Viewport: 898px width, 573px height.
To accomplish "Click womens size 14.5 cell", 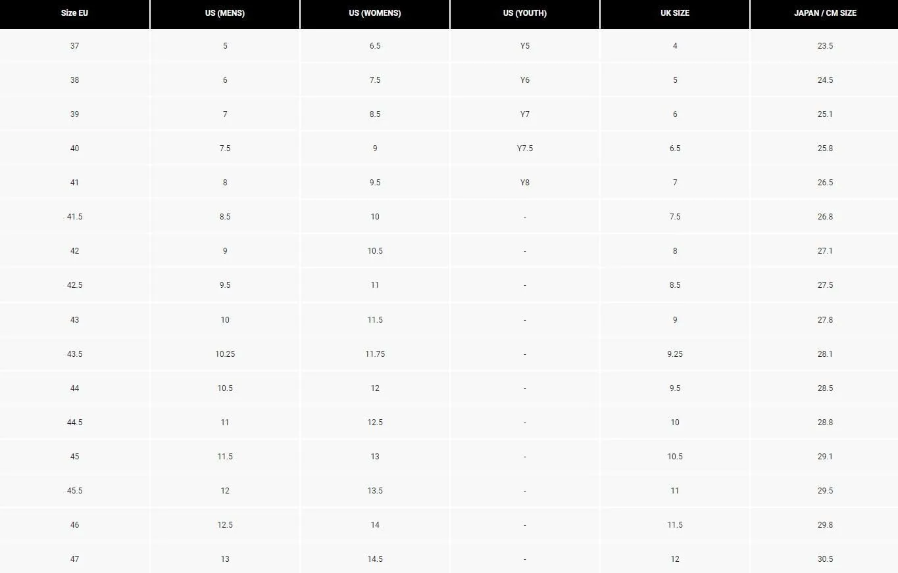I will click(x=375, y=559).
